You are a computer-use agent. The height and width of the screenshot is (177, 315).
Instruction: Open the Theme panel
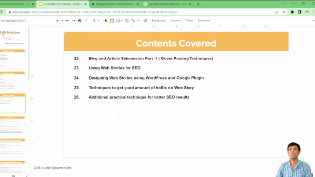click(x=189, y=21)
